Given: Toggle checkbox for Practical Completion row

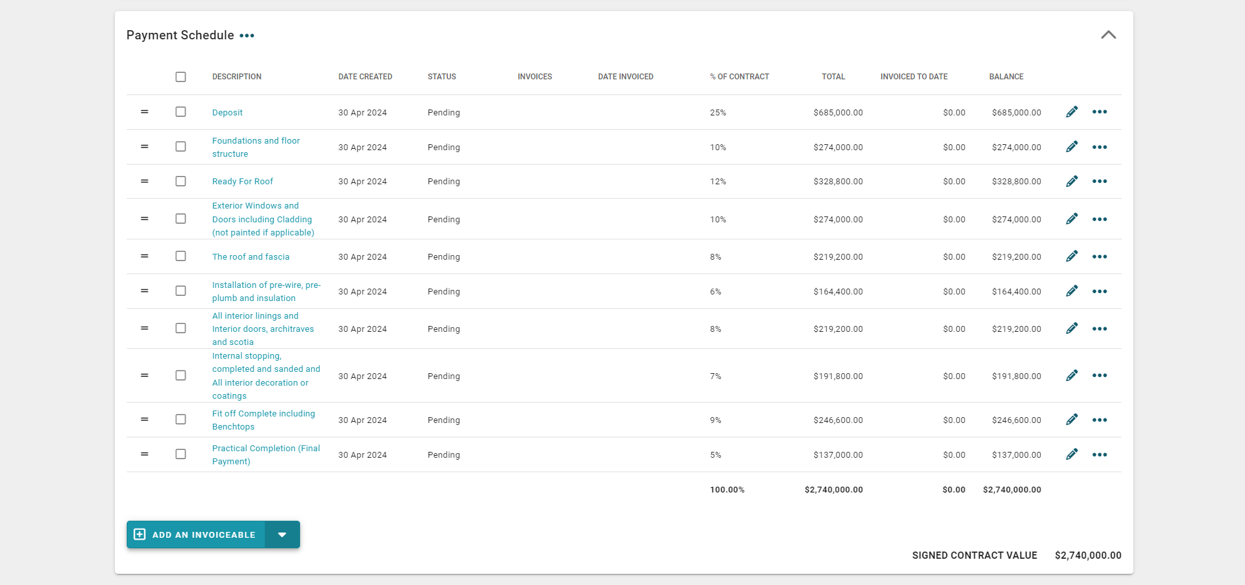Looking at the screenshot, I should coord(181,454).
